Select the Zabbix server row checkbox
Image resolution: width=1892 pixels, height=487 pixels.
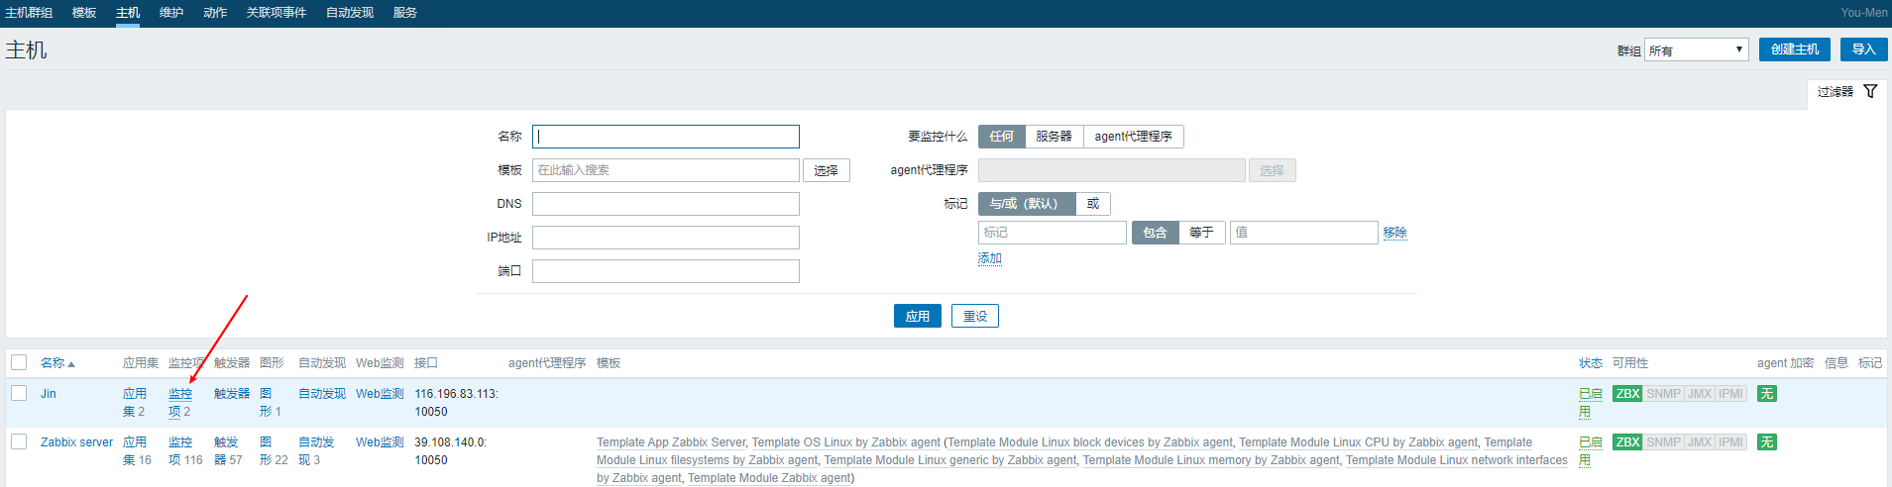(19, 441)
